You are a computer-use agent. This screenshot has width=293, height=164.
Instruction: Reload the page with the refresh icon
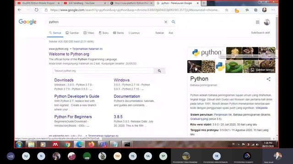(37, 10)
